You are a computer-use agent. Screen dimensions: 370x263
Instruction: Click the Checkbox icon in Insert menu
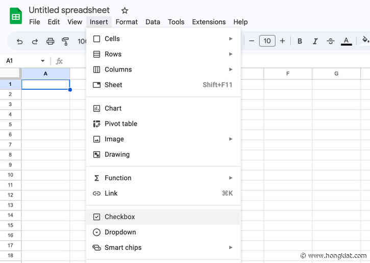(96, 217)
